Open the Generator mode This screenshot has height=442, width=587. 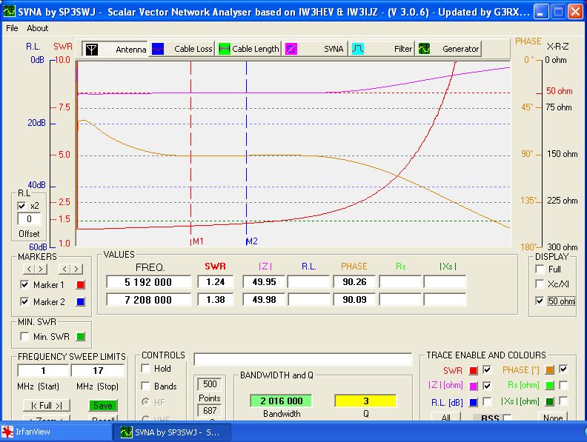point(425,49)
